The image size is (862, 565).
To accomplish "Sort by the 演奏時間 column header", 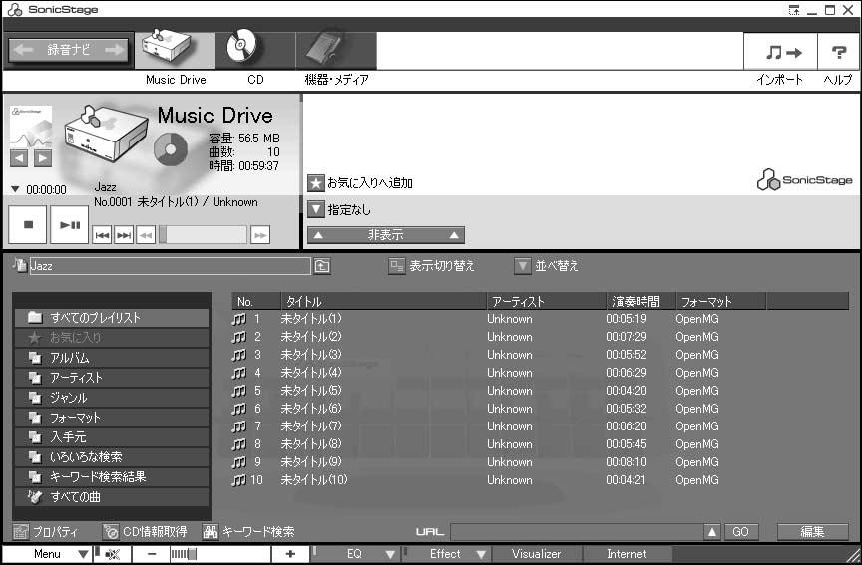I will [x=641, y=302].
